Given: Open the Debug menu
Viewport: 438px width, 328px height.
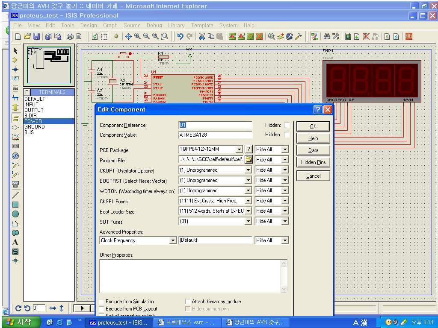Looking at the screenshot, I should click(x=154, y=25).
